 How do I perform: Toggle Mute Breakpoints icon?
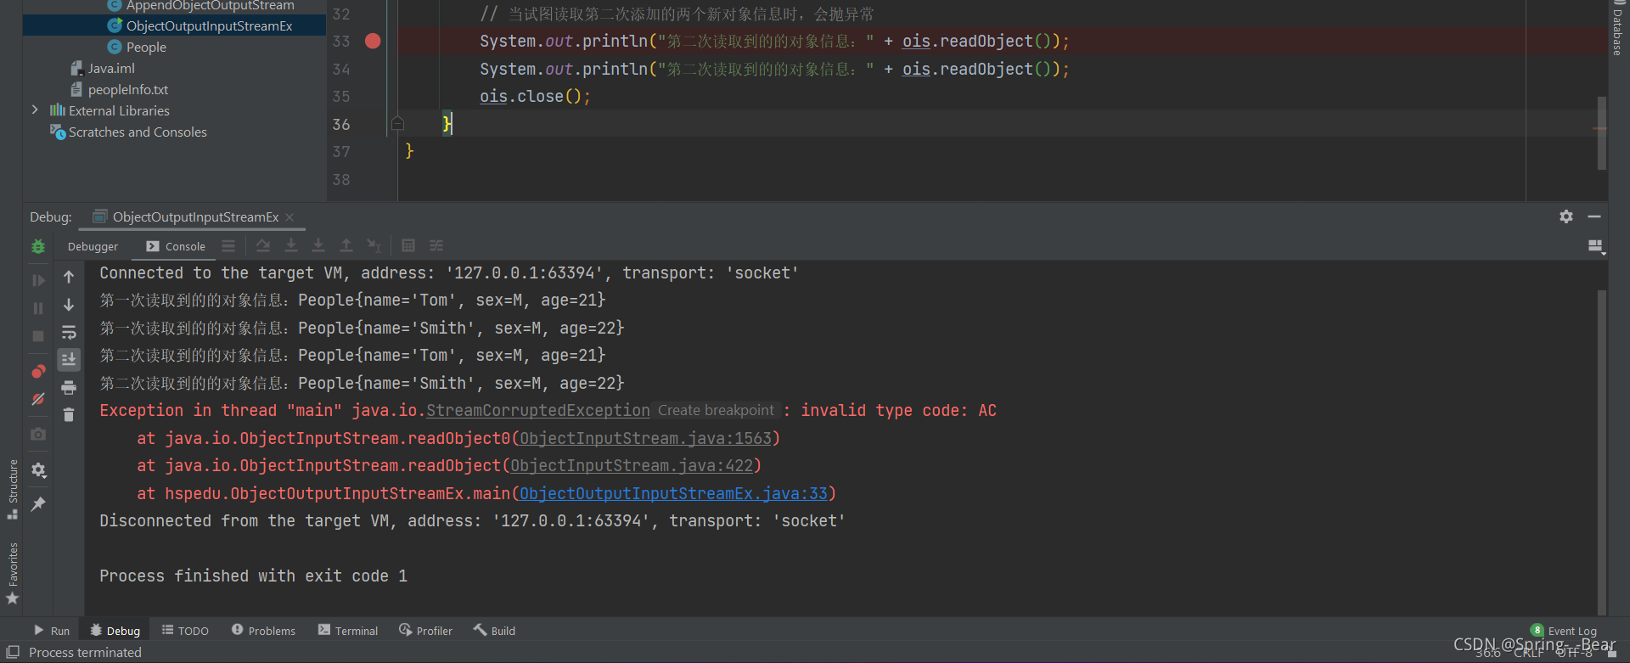[38, 399]
